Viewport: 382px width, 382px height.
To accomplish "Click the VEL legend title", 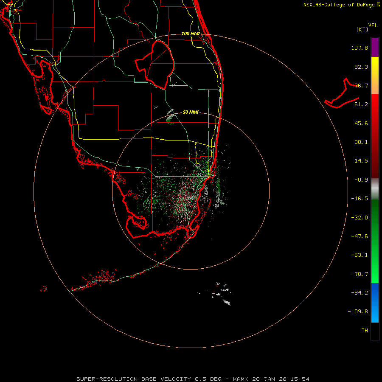I will pos(373,25).
